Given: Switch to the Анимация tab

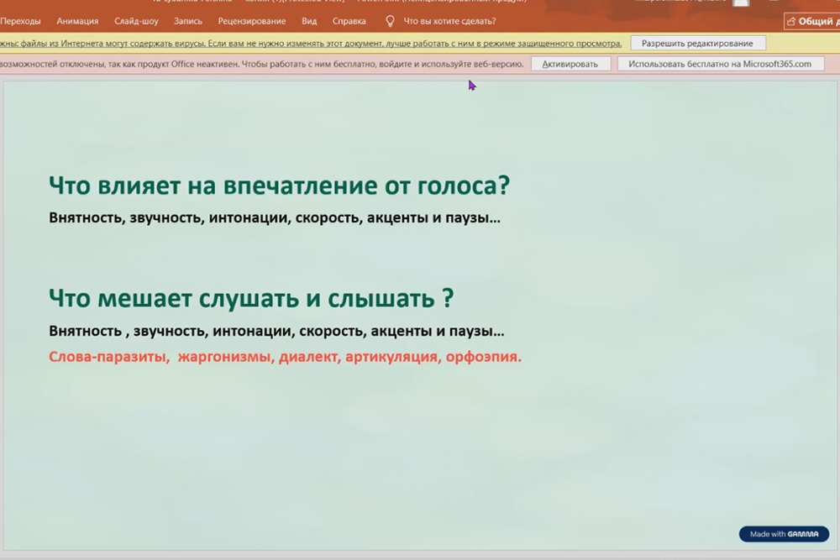Looking at the screenshot, I should coord(77,21).
